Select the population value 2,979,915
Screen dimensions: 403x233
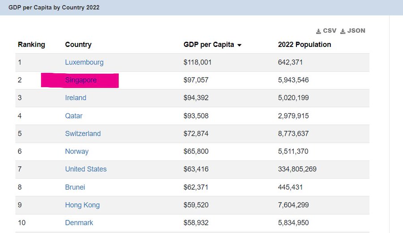point(293,116)
